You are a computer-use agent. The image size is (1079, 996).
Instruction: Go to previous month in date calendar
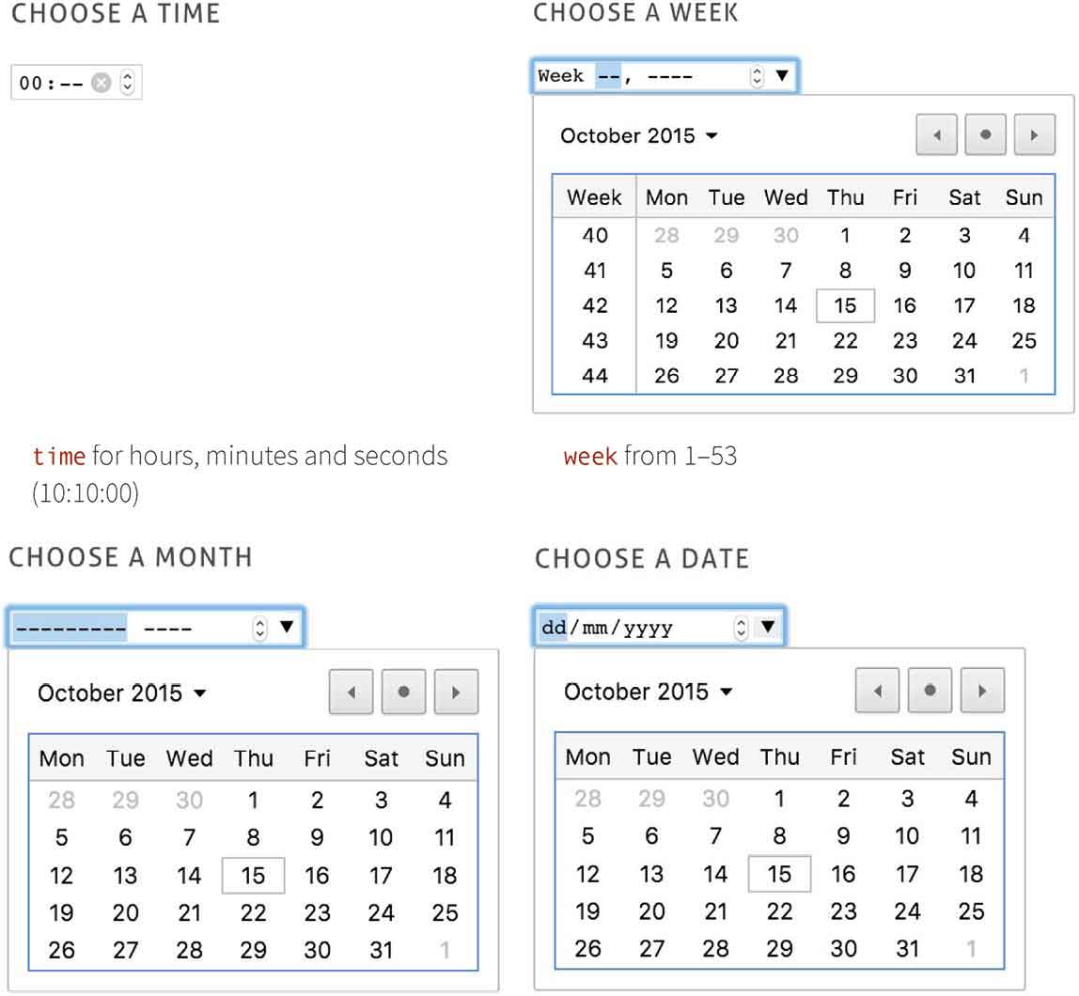coord(878,692)
